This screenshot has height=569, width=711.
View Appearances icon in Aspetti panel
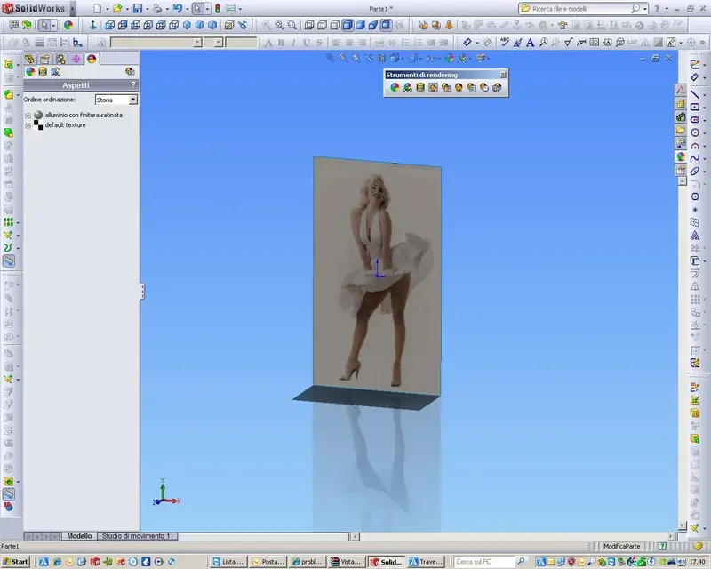(30, 72)
